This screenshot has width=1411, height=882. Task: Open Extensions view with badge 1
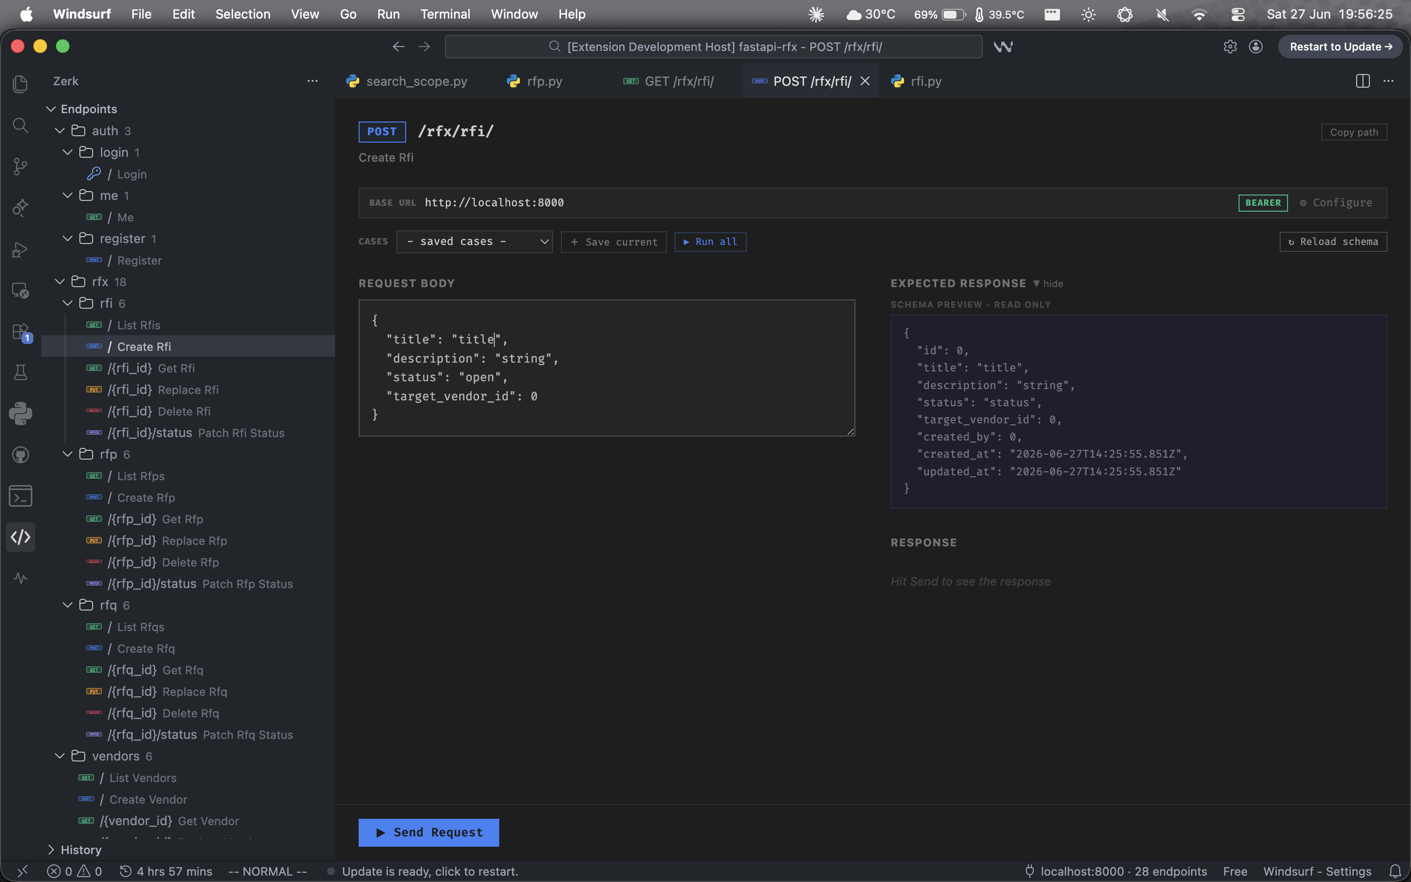pos(22,333)
